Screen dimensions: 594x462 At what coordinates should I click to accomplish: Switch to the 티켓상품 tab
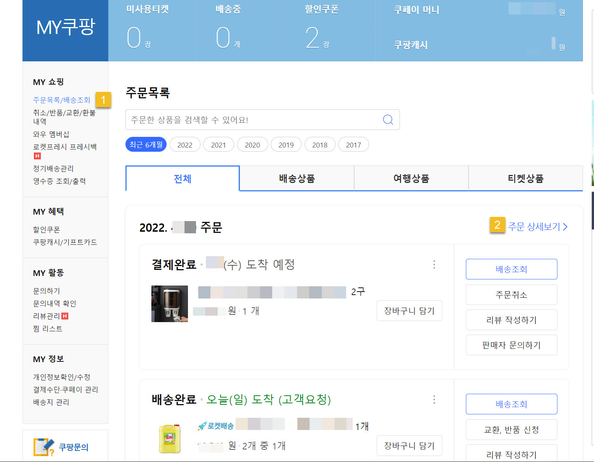coord(525,178)
